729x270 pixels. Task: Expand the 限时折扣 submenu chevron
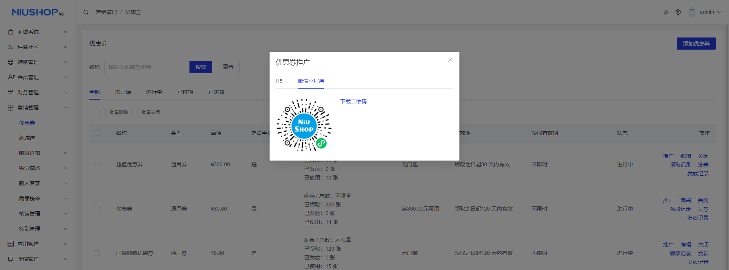point(66,153)
